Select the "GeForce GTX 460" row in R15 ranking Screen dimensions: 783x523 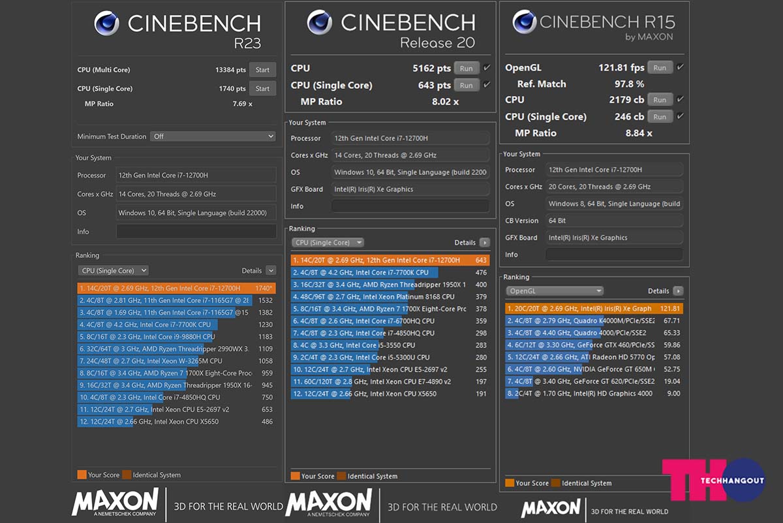(594, 345)
